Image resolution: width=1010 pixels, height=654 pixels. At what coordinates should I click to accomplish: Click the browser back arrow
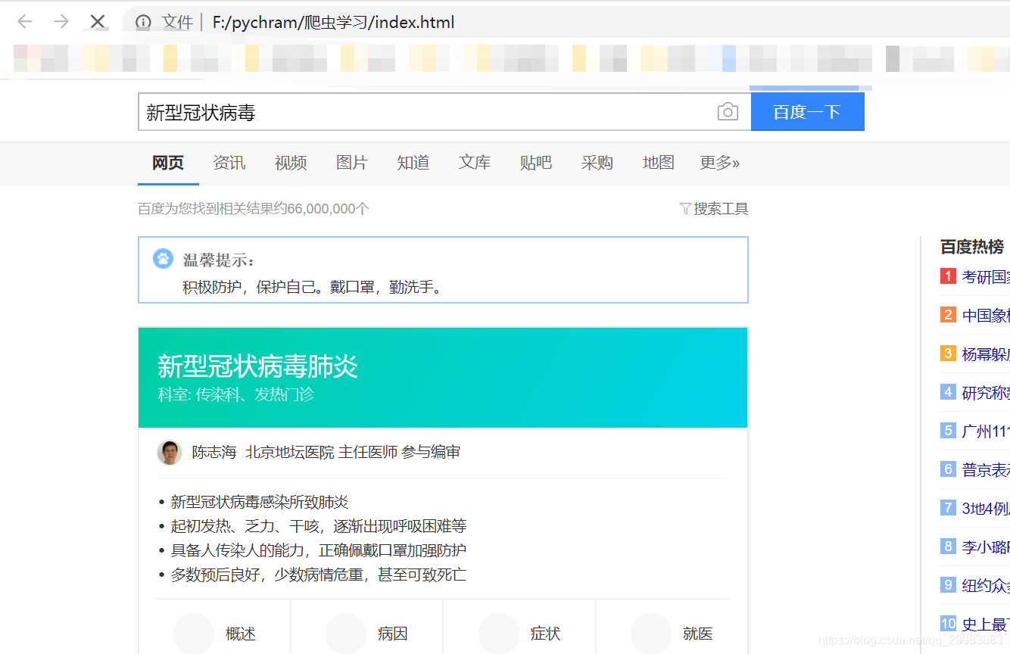coord(25,22)
